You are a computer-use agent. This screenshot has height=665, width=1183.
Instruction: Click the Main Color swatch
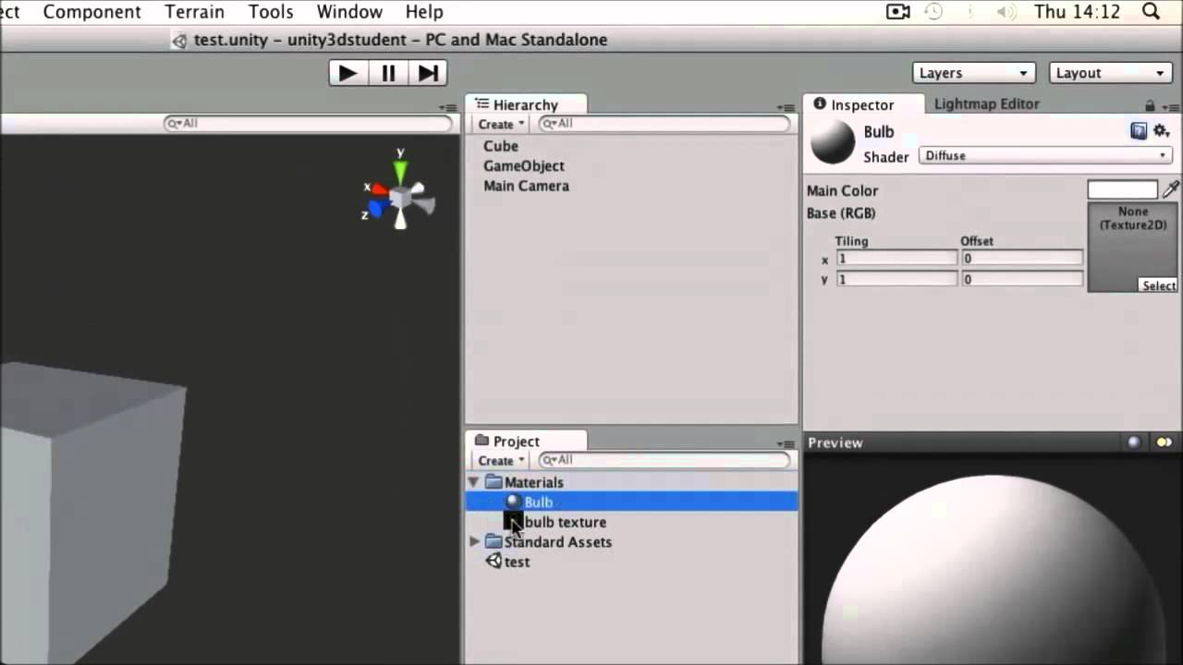(1122, 190)
